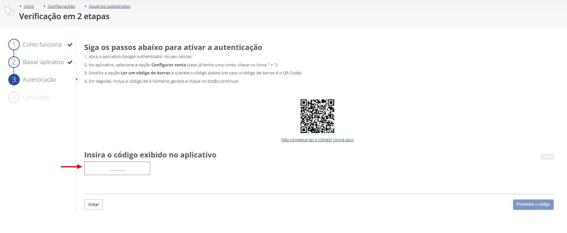This screenshot has height=233, width=567.
Task: Select step 3 Autenticação
Action: point(32,80)
